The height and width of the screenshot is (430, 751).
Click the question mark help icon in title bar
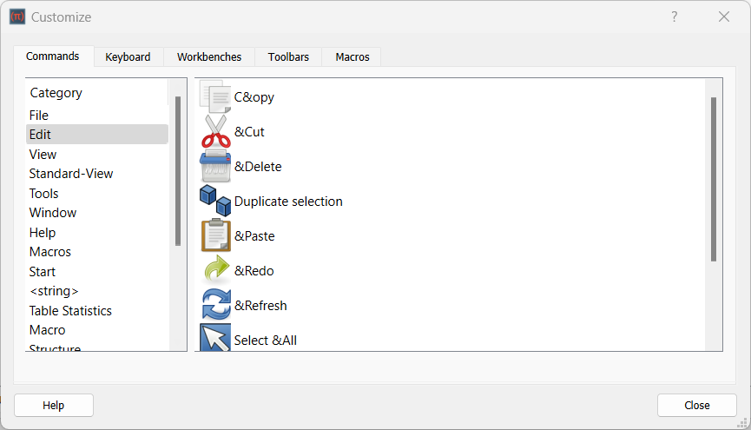(675, 17)
